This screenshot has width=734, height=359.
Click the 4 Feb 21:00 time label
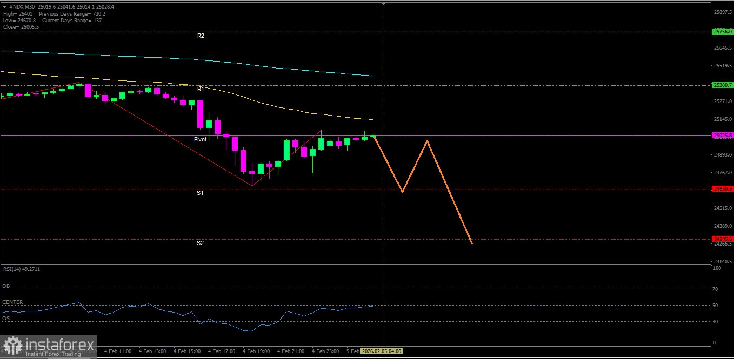290,351
